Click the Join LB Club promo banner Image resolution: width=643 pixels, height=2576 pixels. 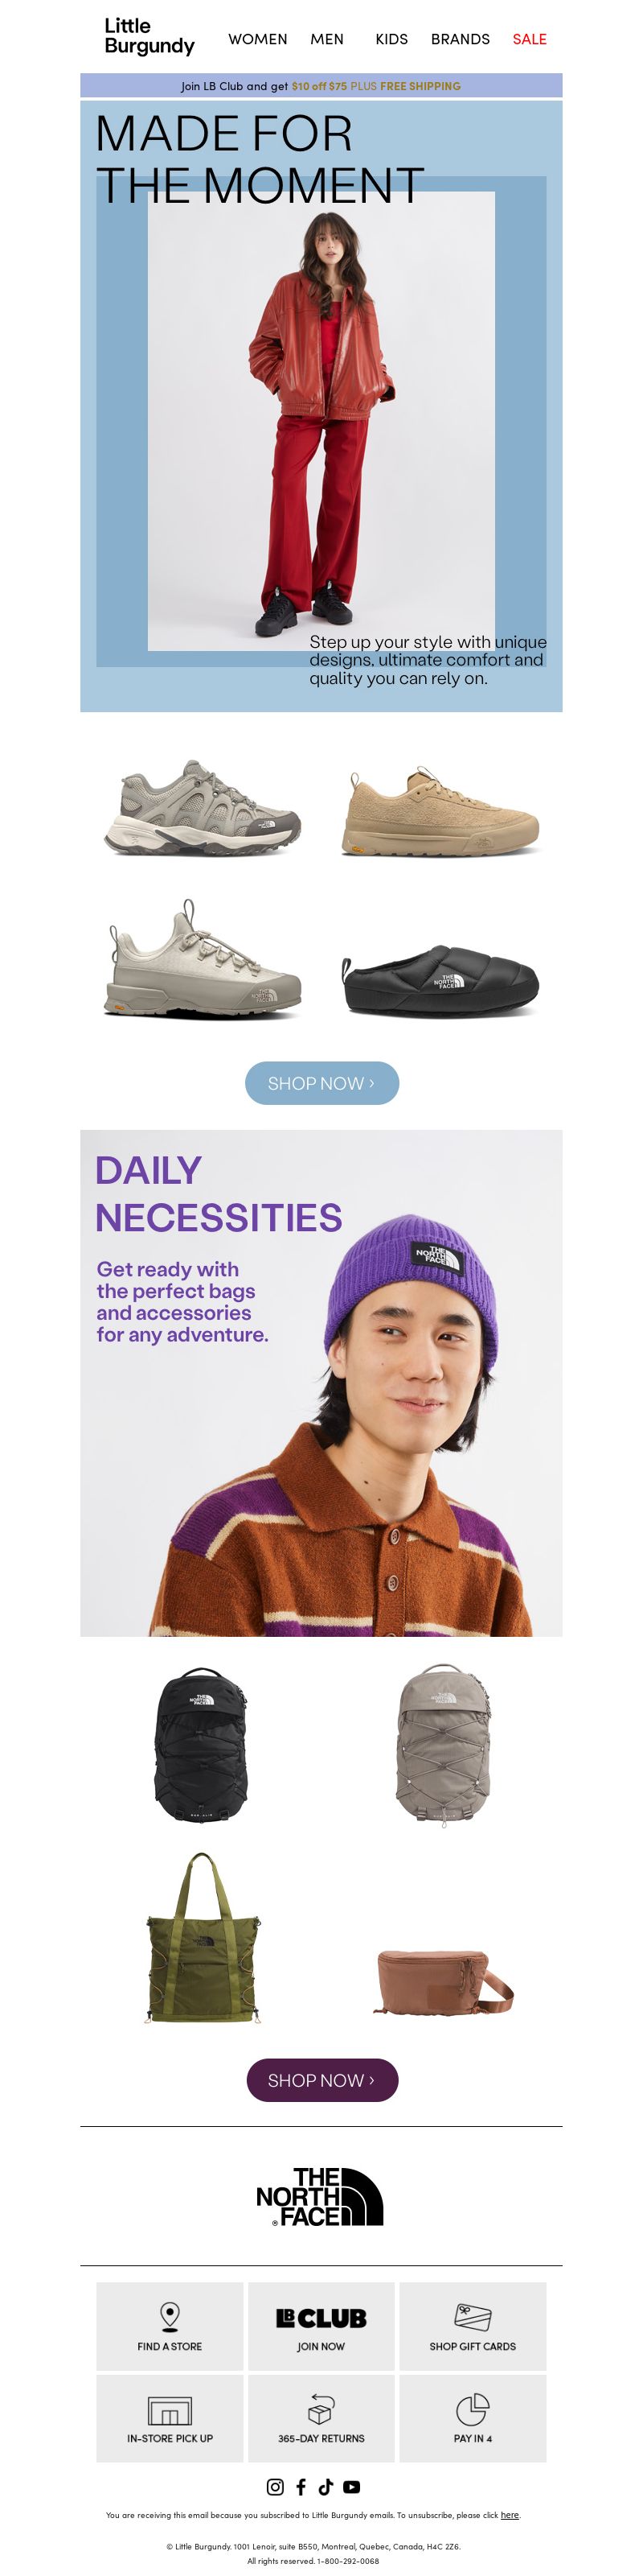coord(321,86)
